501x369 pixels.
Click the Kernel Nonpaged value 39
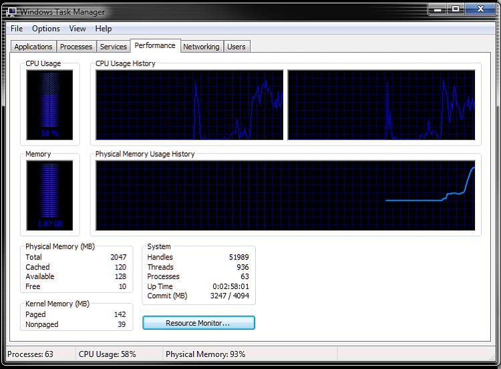[122, 324]
